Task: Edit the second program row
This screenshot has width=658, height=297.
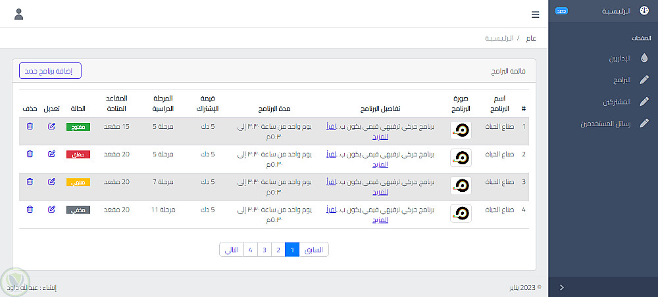Action: pyautogui.click(x=52, y=154)
